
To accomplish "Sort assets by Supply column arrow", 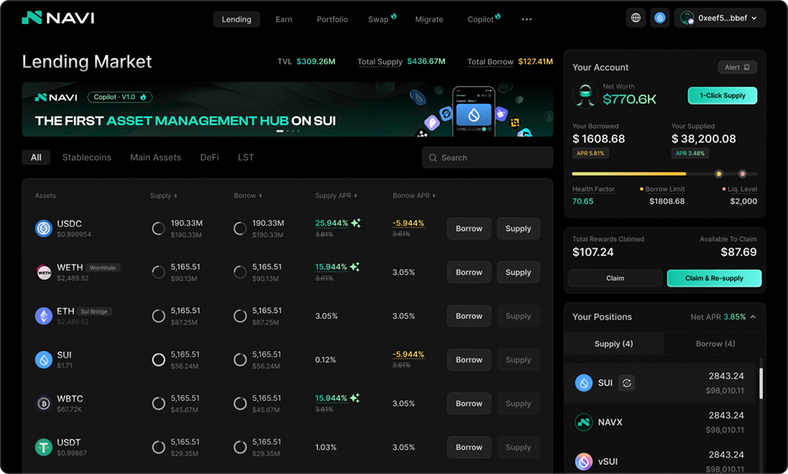I will [175, 195].
